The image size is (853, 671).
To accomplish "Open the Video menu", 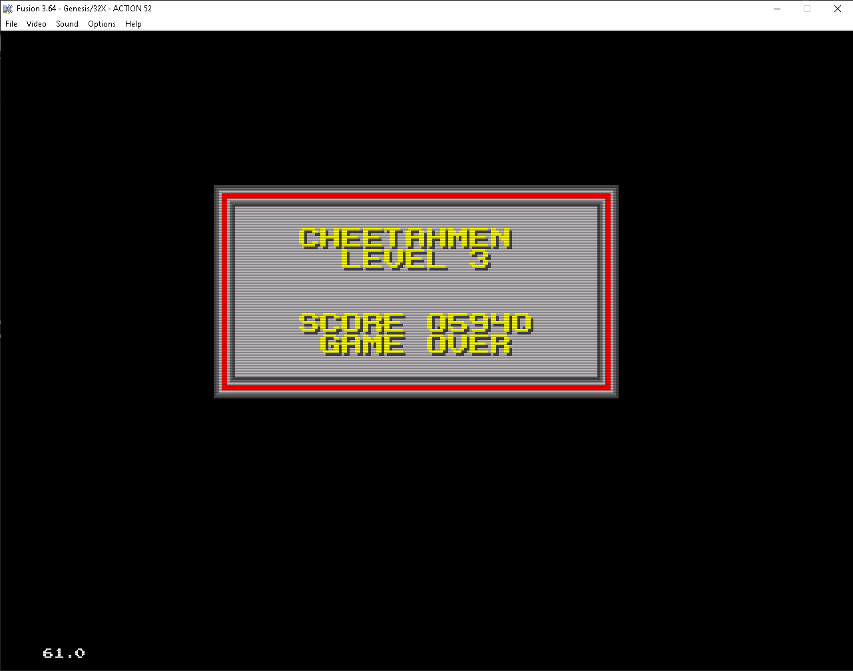I will pos(37,24).
